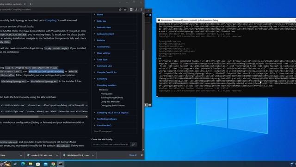Open the Autostarting wiki page

(103, 47)
